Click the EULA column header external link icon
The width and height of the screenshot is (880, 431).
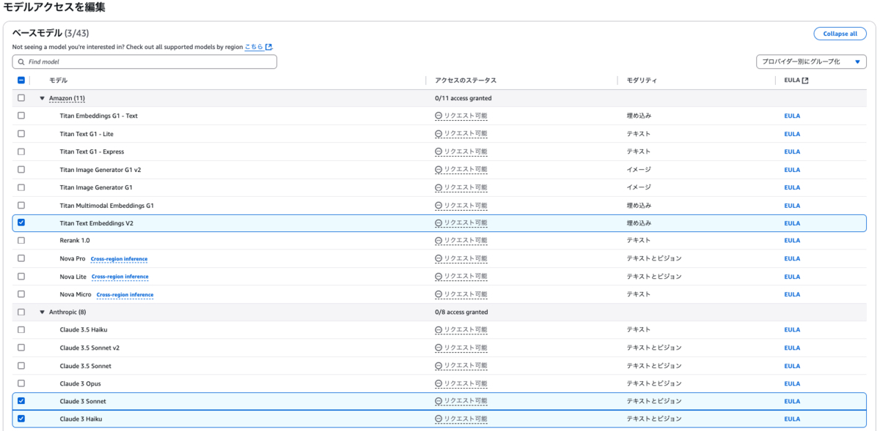click(x=805, y=80)
